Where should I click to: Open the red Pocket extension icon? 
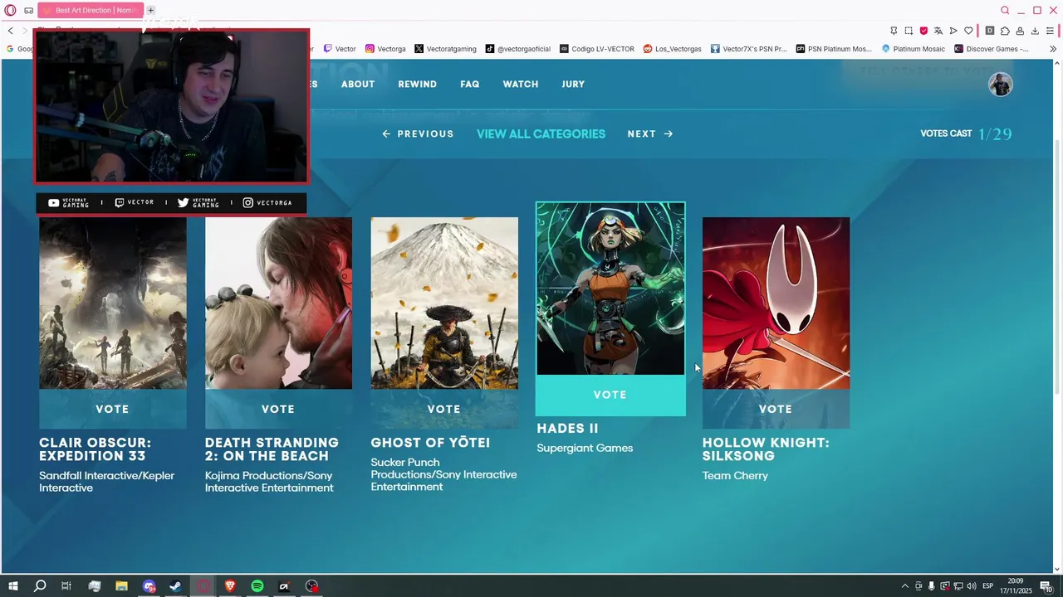[923, 31]
